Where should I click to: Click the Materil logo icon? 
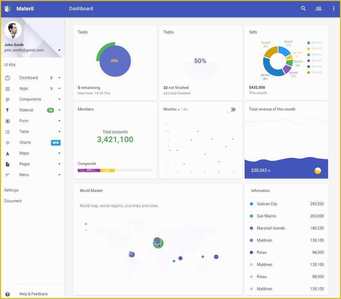point(7,9)
